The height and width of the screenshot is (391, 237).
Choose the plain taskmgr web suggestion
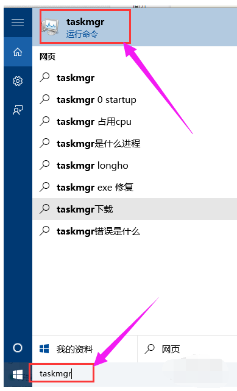click(x=135, y=78)
